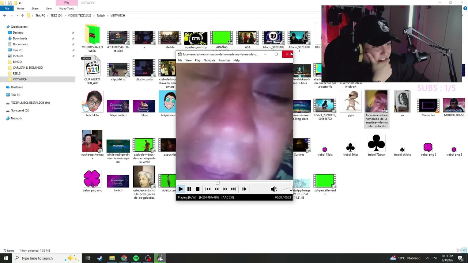Open the Windows Start menu

(6, 258)
